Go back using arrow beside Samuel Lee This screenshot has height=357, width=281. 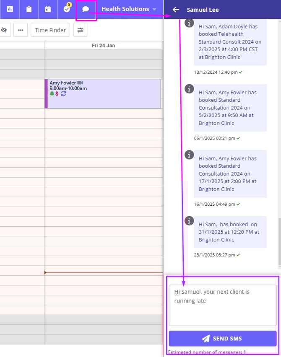176,10
